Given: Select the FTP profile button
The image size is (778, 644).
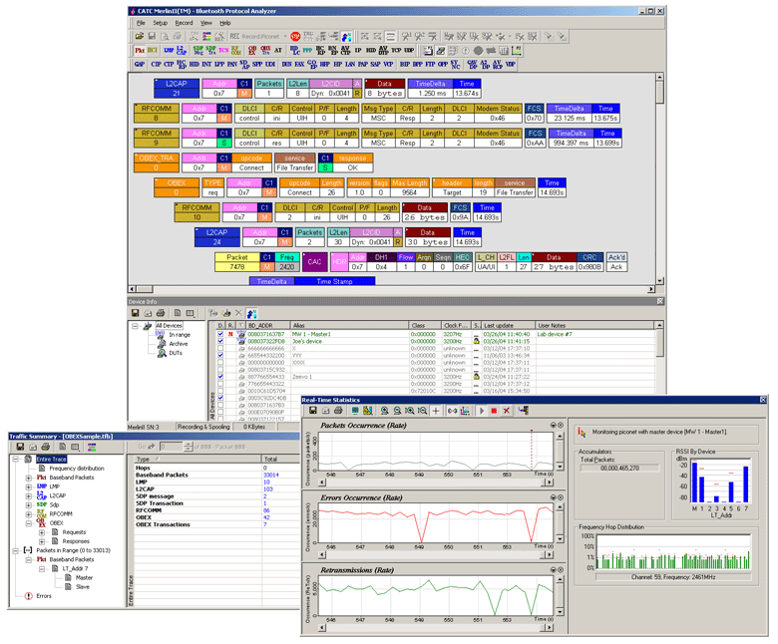Looking at the screenshot, I should click(x=430, y=65).
